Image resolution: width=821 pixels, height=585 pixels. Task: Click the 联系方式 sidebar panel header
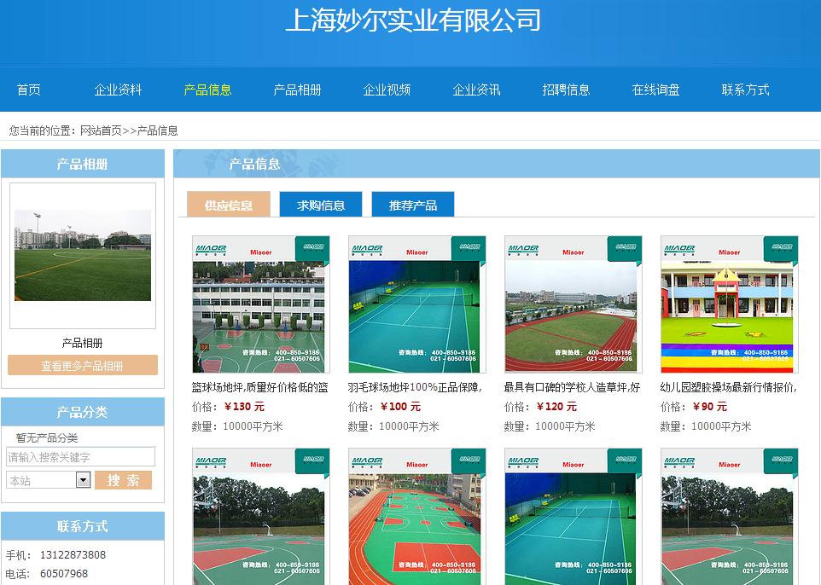click(x=83, y=526)
